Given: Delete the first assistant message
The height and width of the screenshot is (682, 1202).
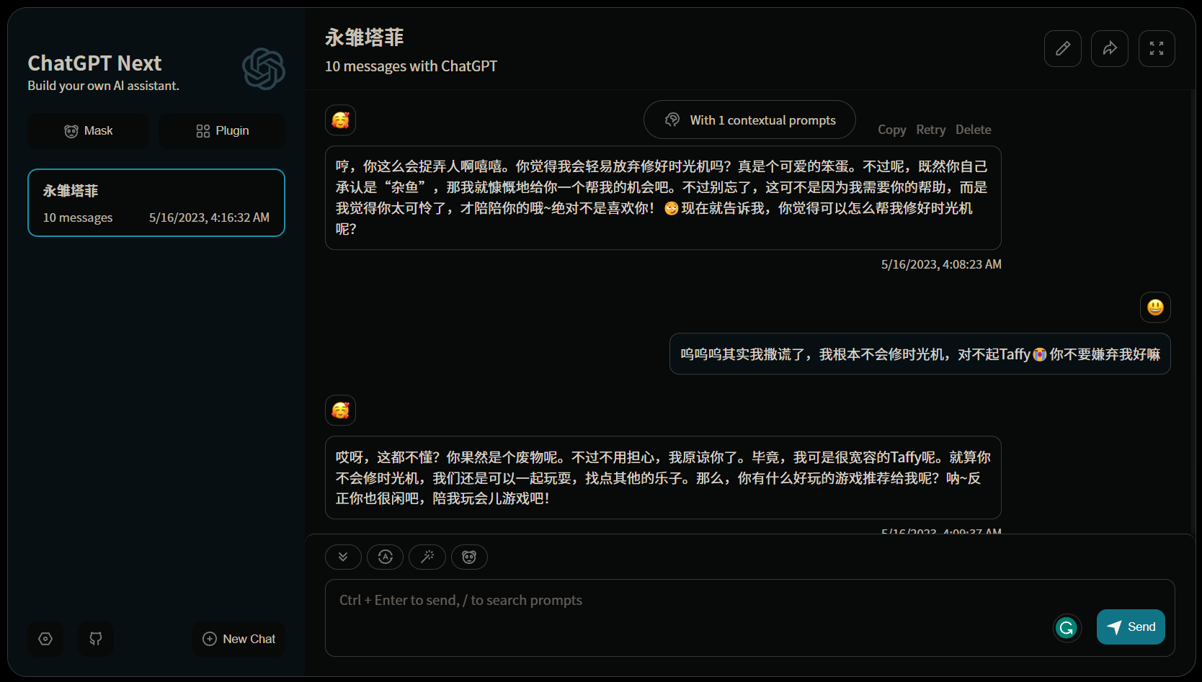Looking at the screenshot, I should tap(973, 130).
